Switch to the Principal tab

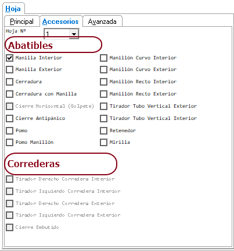(x=21, y=22)
